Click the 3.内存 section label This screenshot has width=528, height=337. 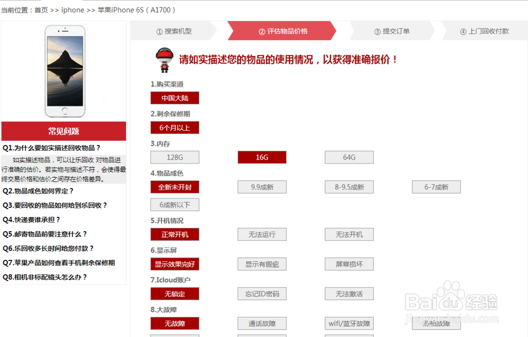[161, 143]
